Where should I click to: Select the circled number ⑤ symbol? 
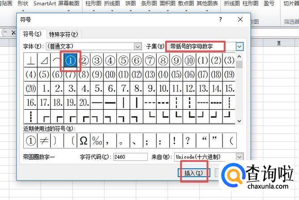click(124, 60)
